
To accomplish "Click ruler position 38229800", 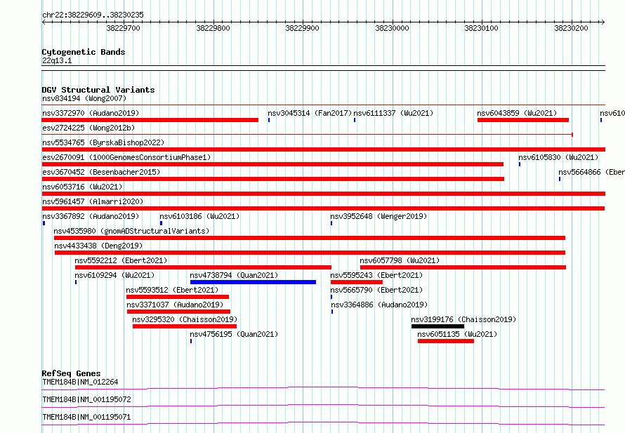I will tap(213, 28).
